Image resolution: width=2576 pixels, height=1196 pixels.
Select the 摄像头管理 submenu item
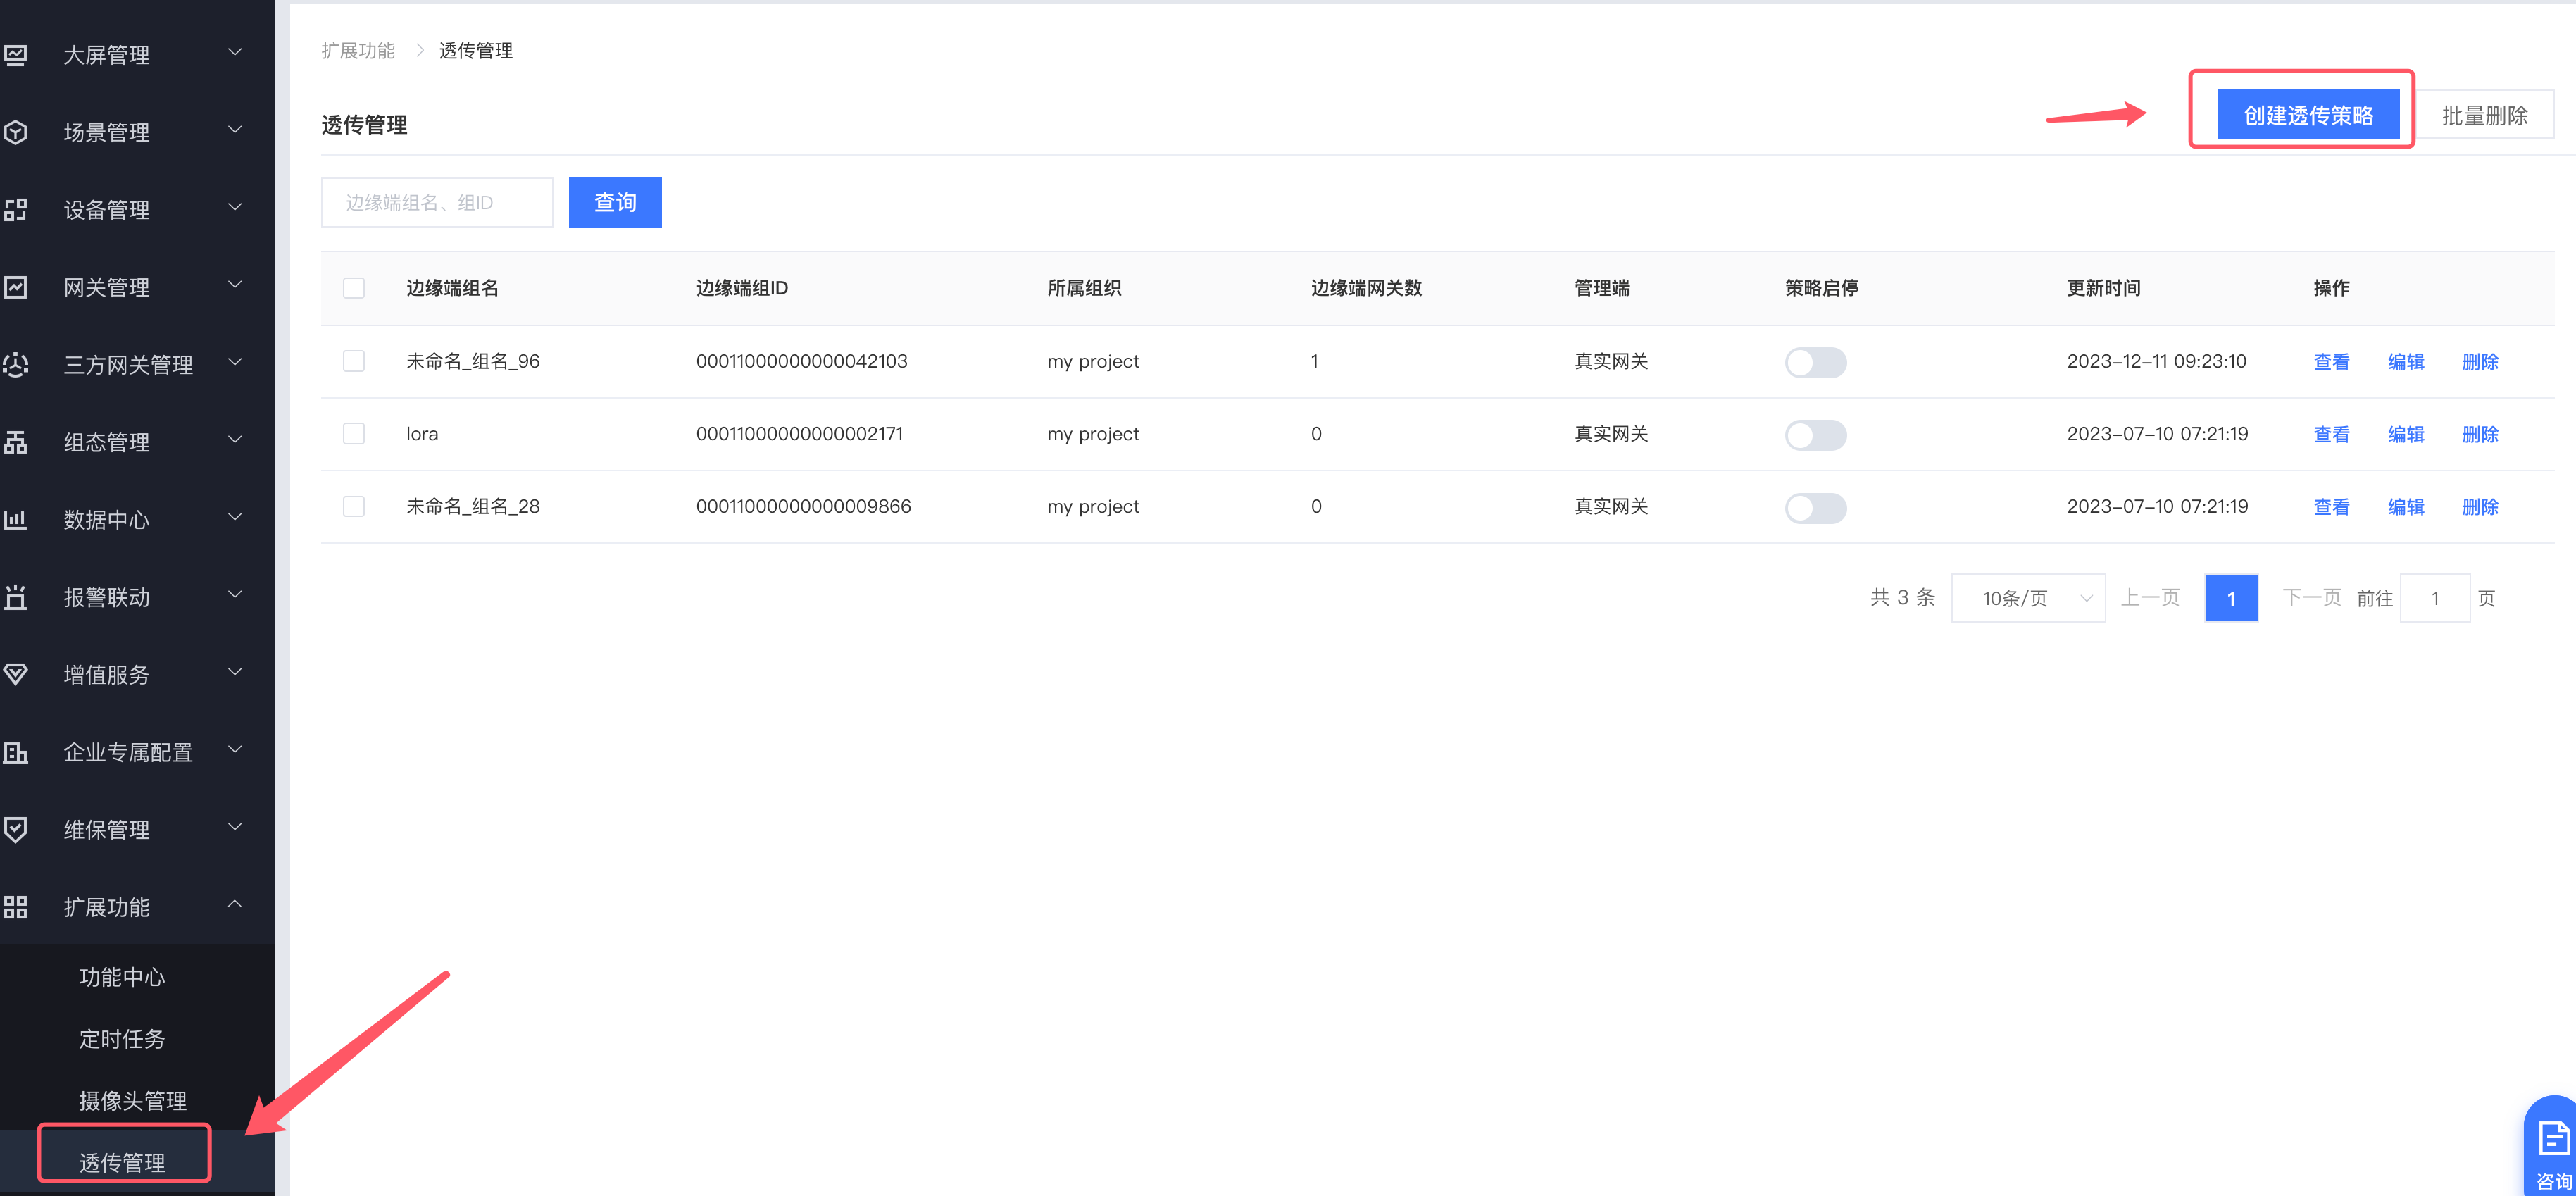click(133, 1101)
